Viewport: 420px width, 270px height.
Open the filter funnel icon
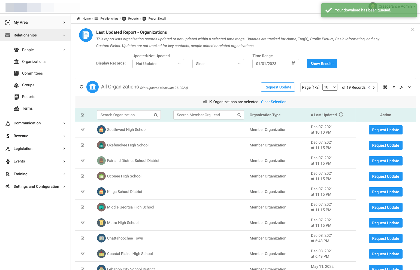click(394, 87)
